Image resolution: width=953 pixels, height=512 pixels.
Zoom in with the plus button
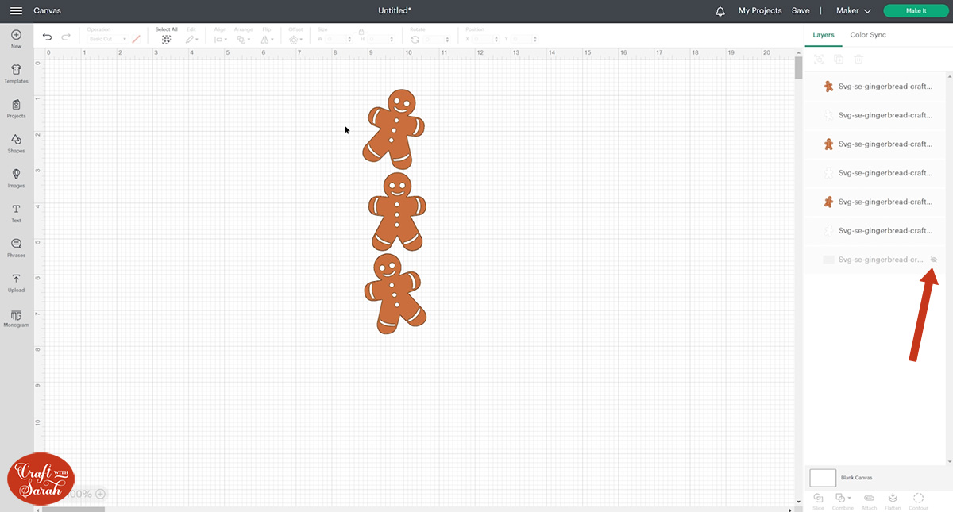[100, 494]
